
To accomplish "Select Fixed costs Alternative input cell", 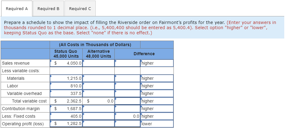I will coord(98,116).
